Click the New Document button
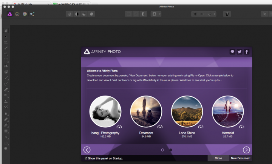 (241, 158)
